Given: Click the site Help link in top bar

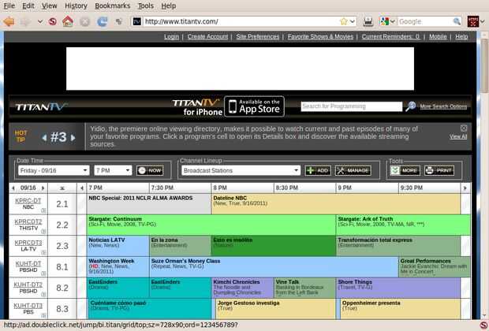Looking at the screenshot, I should tap(461, 37).
